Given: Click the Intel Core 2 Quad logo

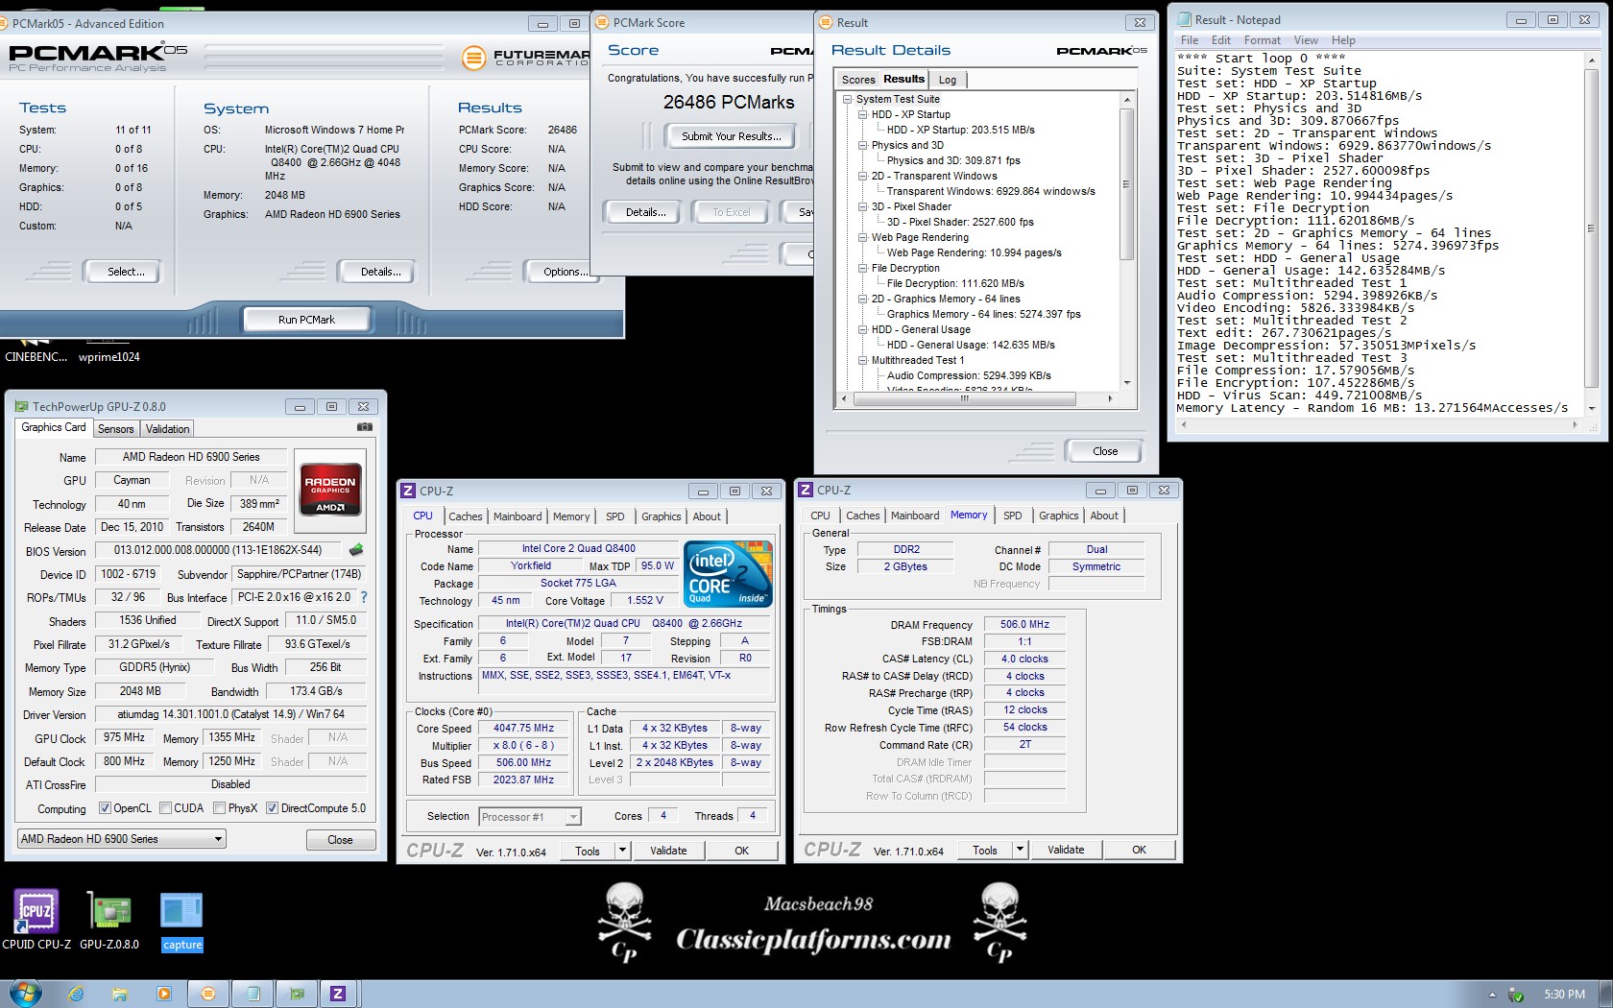Looking at the screenshot, I should click(x=730, y=573).
